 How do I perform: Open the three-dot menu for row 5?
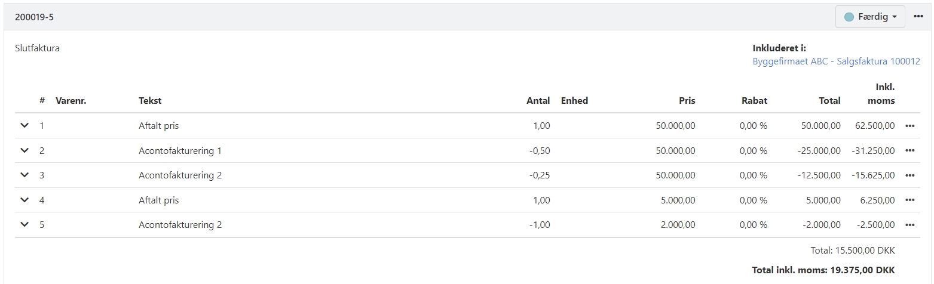(x=909, y=225)
